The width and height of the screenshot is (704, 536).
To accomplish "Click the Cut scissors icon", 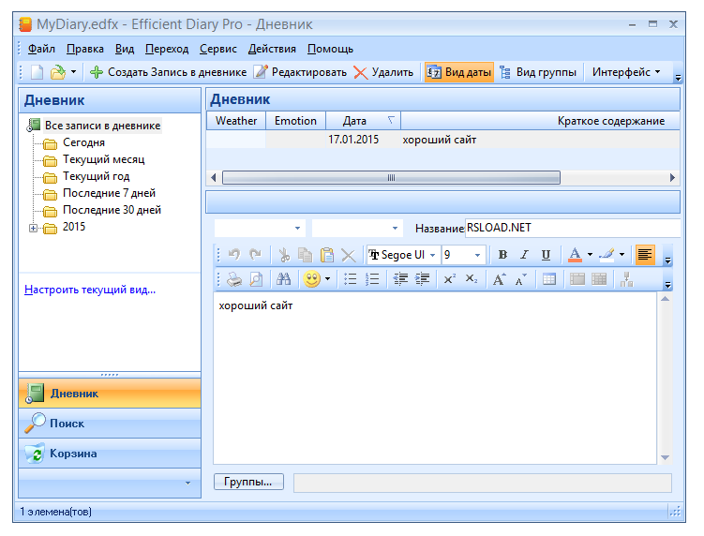I will click(284, 255).
